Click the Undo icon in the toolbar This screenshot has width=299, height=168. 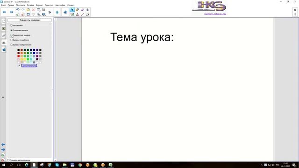pyautogui.click(x=18, y=10)
